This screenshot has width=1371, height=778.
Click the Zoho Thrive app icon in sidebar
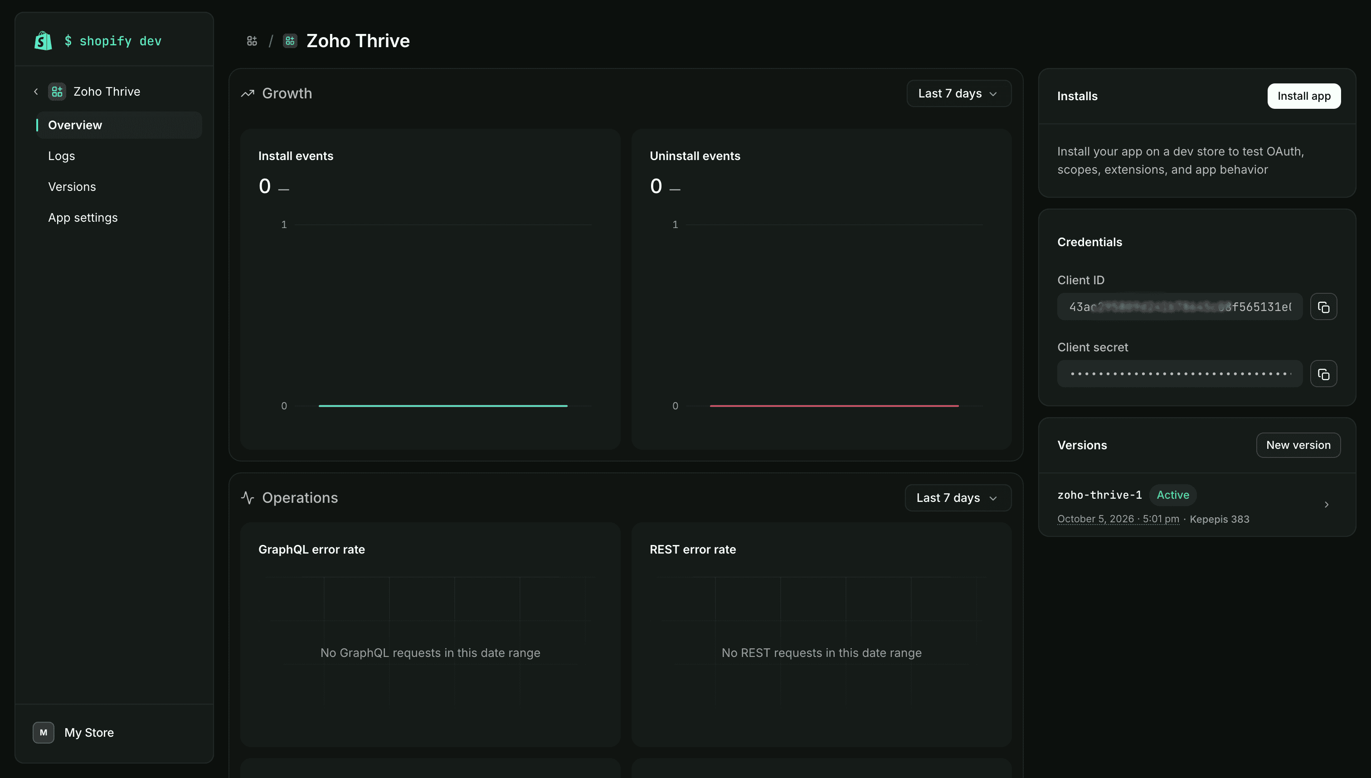[57, 92]
